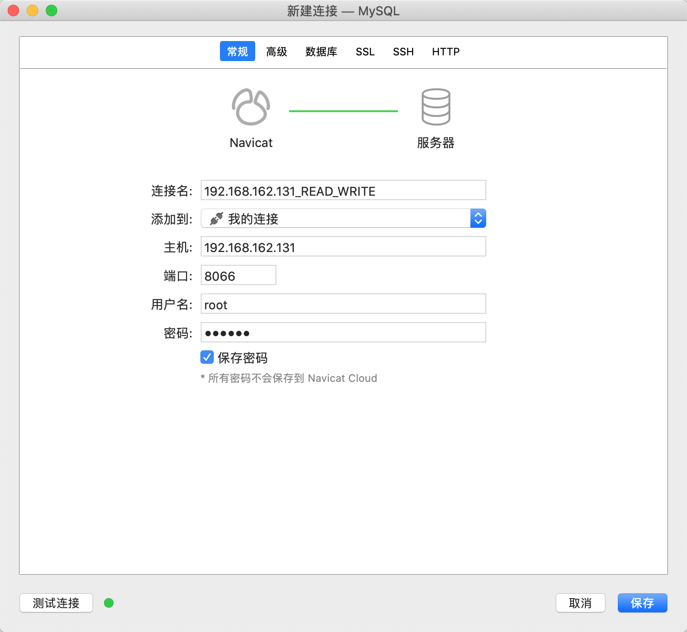Click the server database cylinder icon
Viewport: 687px width, 632px height.
click(x=436, y=107)
